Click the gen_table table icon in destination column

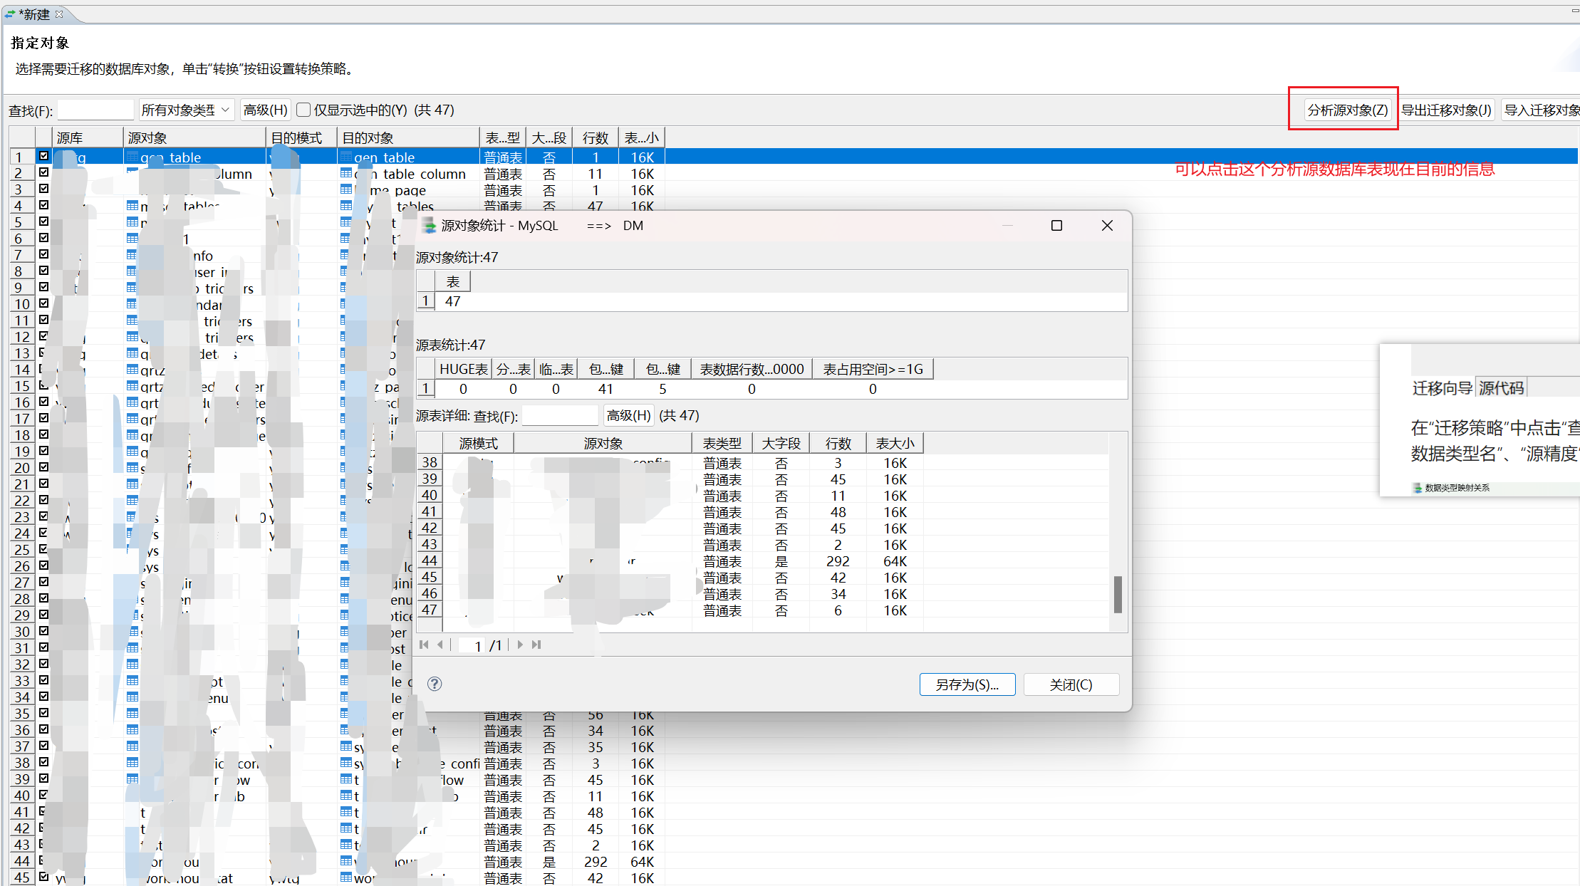click(346, 157)
